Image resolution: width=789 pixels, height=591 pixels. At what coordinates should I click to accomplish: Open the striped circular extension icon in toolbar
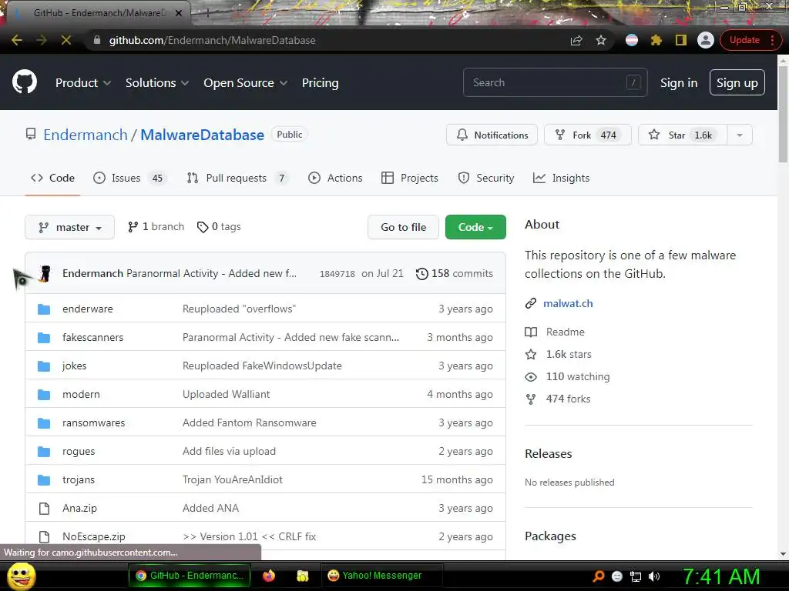(x=632, y=40)
